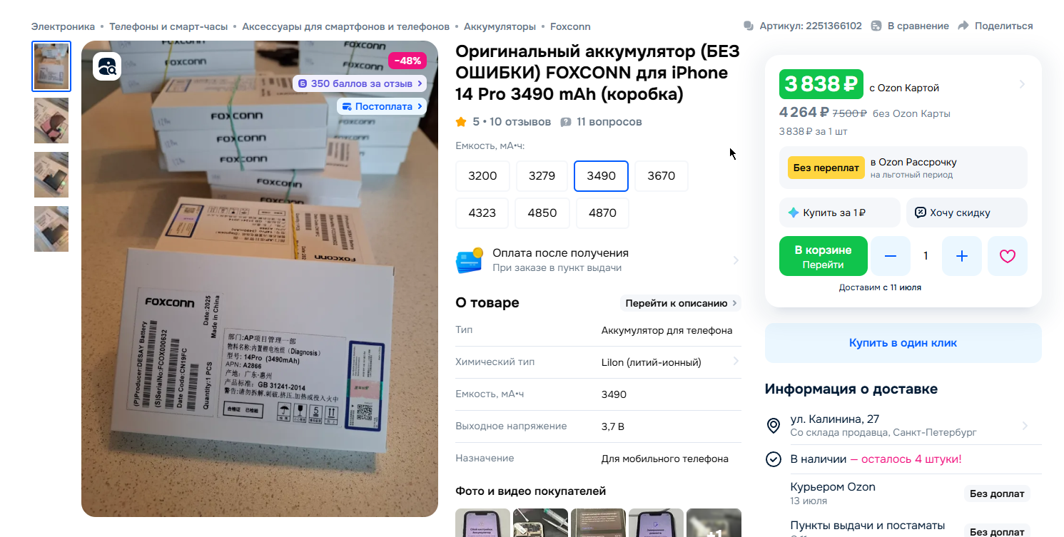This screenshot has height=537, width=1064.
Task: Click Купить в один клик button
Action: pyautogui.click(x=903, y=343)
